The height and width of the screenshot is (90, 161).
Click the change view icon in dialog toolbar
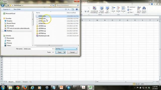tap(66, 9)
